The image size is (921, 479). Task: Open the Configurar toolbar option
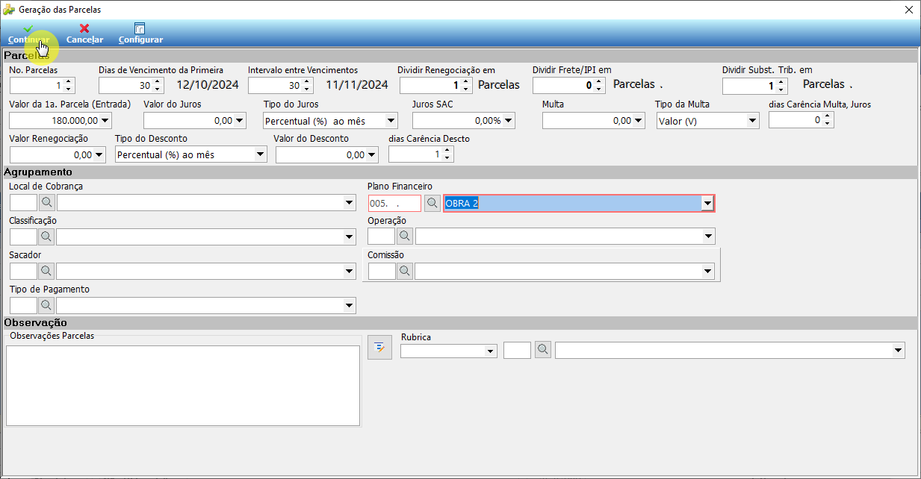140,34
